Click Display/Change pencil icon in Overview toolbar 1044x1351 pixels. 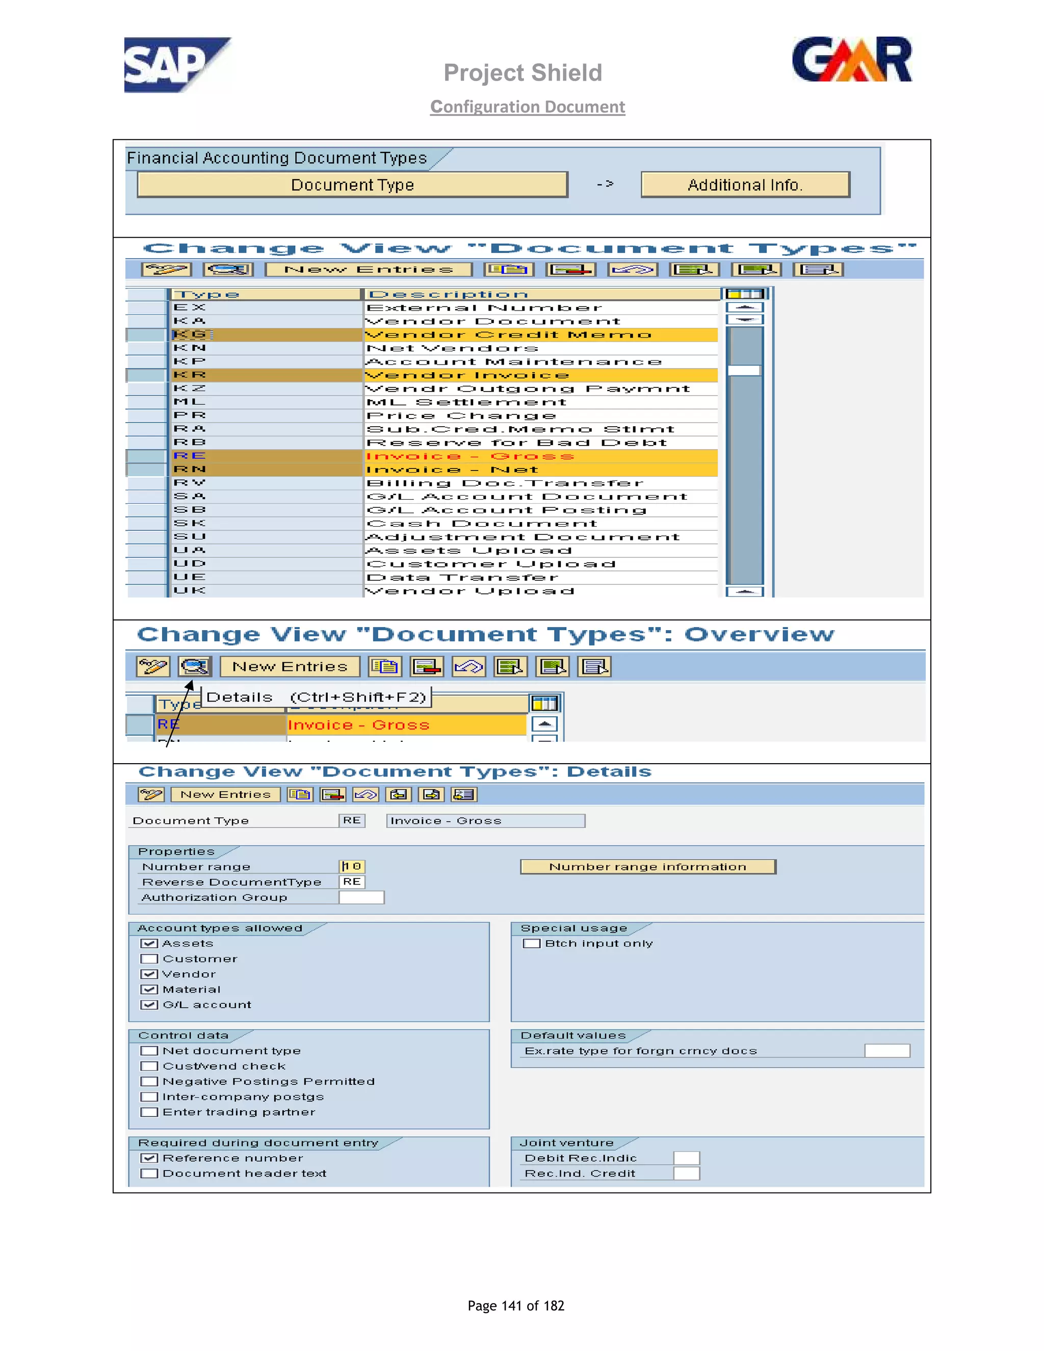click(153, 667)
